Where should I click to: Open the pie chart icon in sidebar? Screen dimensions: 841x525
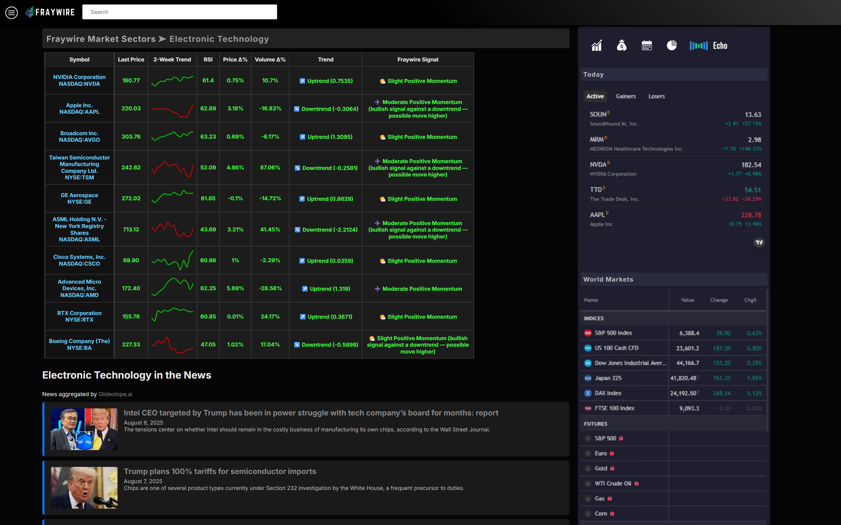(x=672, y=45)
